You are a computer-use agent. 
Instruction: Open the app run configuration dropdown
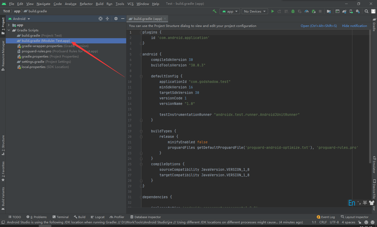point(230,11)
